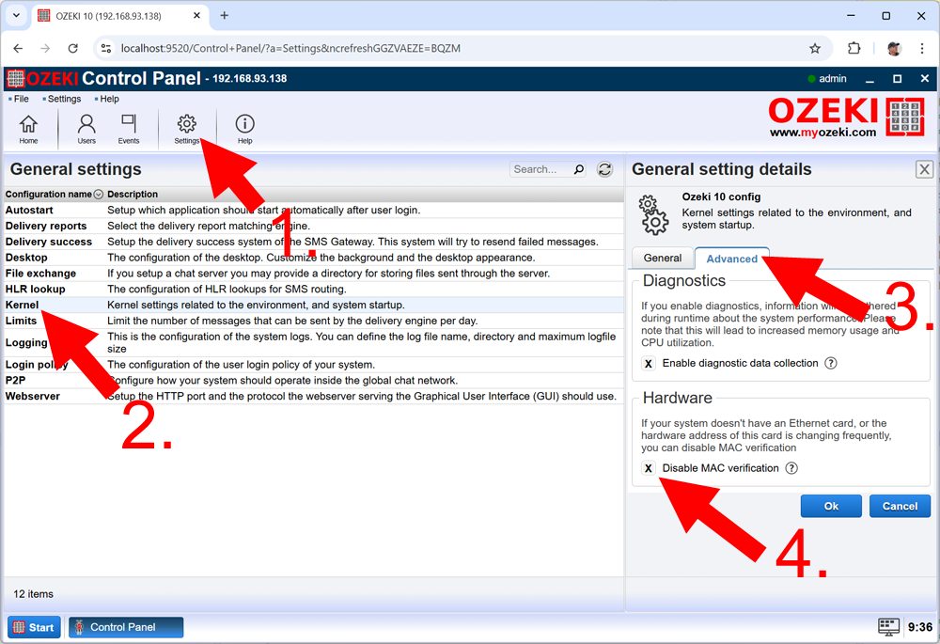940x644 pixels.
Task: Close the General setting details panel
Action: [x=924, y=169]
